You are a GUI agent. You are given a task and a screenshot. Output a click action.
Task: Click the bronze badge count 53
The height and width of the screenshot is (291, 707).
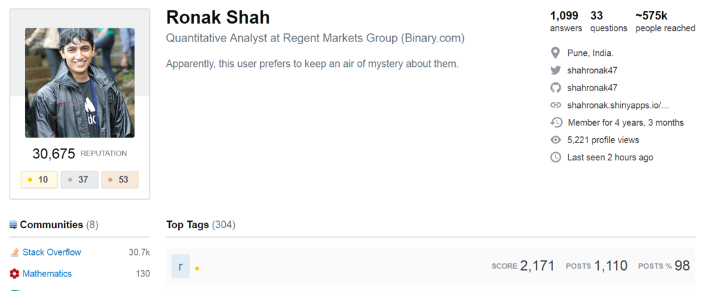pyautogui.click(x=119, y=180)
